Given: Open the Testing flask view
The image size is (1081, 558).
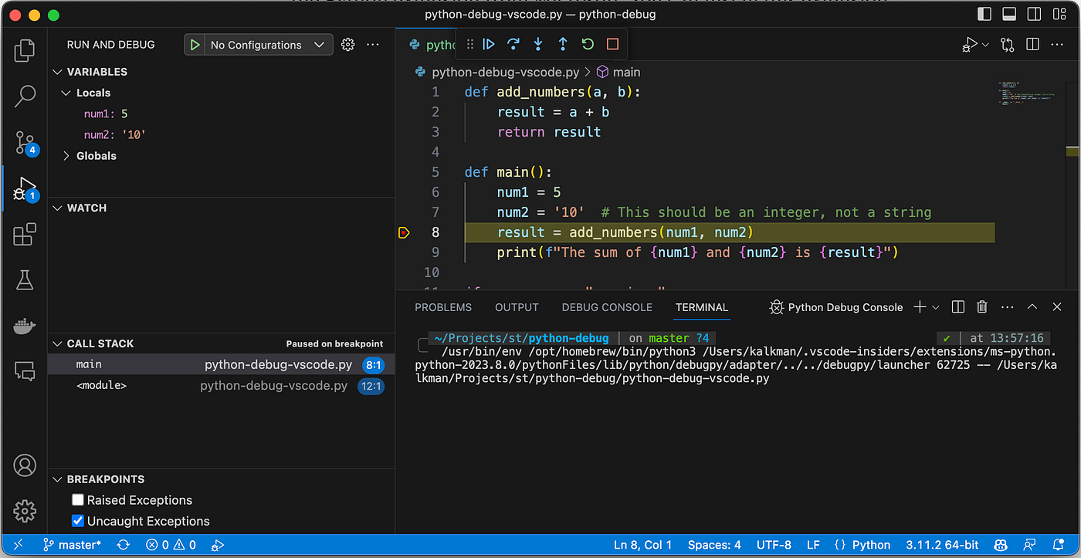Looking at the screenshot, I should coord(25,280).
